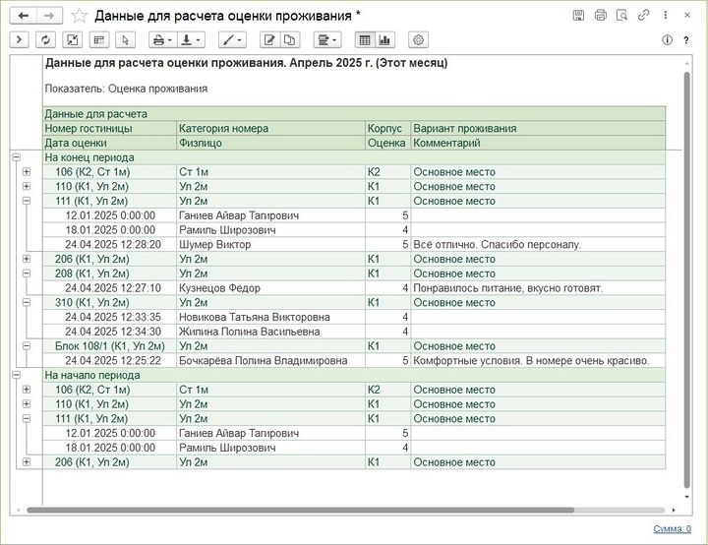Select cell 'Бочкарёва Полина Владимировна'
708x545 pixels.
click(270, 360)
